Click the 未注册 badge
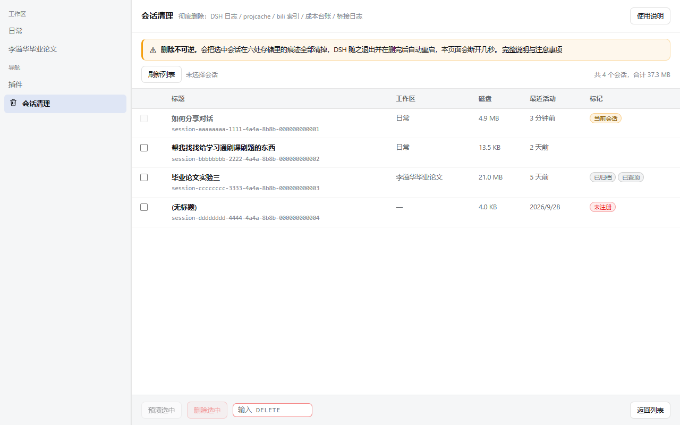This screenshot has height=425, width=680. (602, 207)
